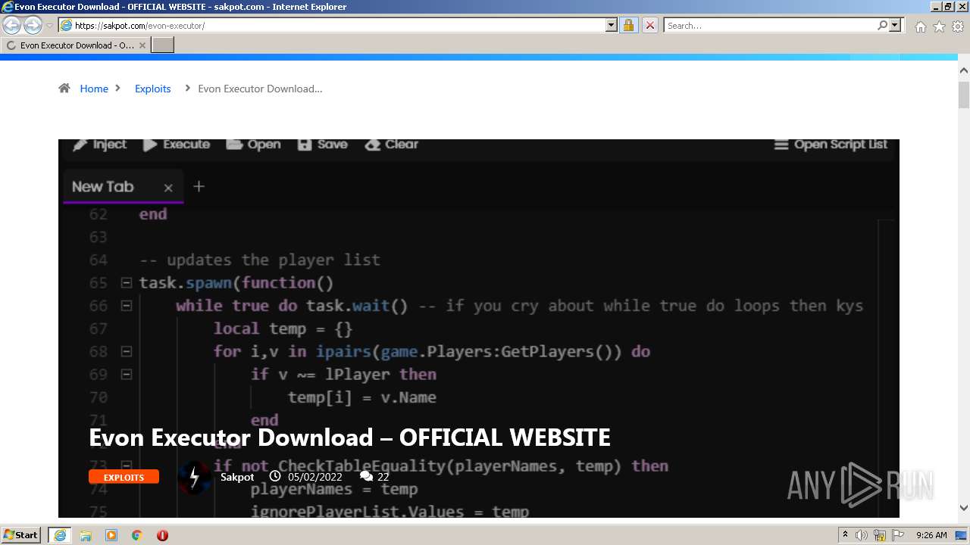Screen dimensions: 970x545
Task: Open Google Chrome from the taskbar
Action: (x=137, y=535)
